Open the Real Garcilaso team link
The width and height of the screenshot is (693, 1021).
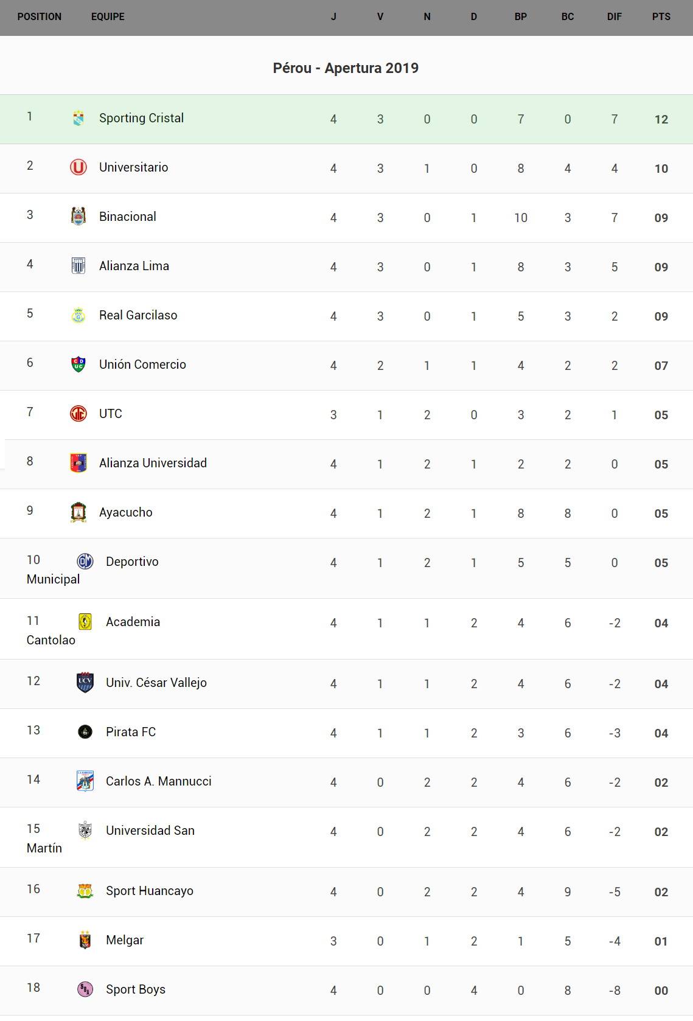138,315
